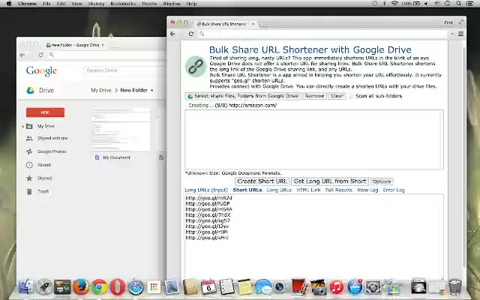Screen dimensions: 480x300
Task: Click the Remove button
Action: tap(314, 96)
